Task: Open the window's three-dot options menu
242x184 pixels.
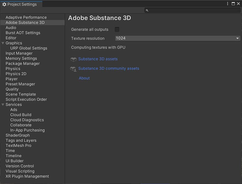Action: click(228, 4)
